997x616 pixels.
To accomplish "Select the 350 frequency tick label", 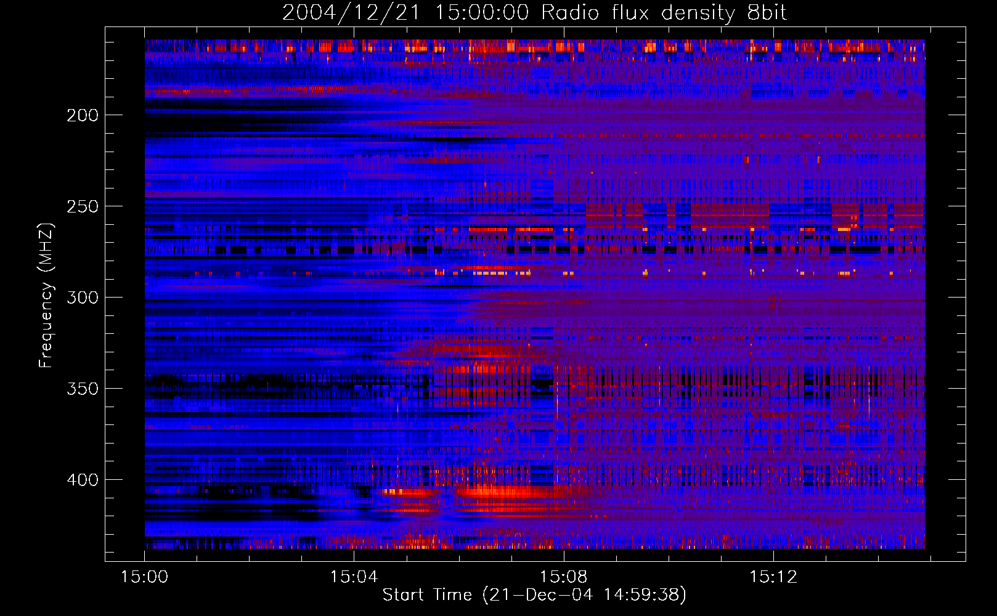I will 83,389.
